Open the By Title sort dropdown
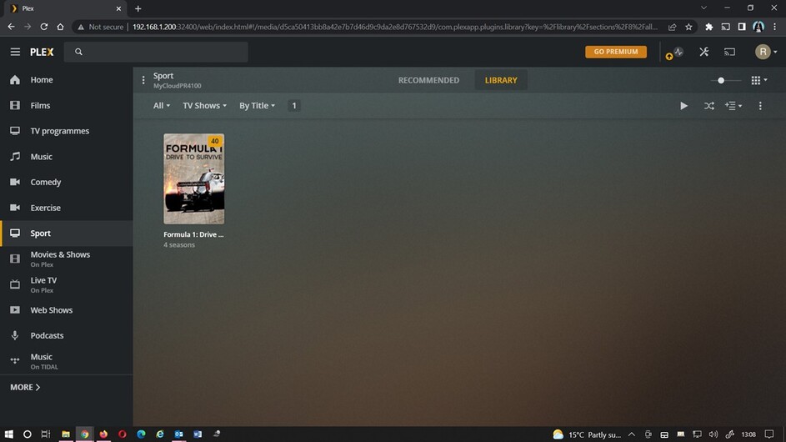The image size is (786, 442). point(257,105)
